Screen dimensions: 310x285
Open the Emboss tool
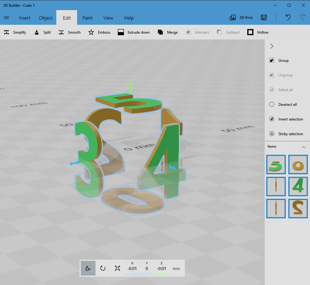[99, 32]
